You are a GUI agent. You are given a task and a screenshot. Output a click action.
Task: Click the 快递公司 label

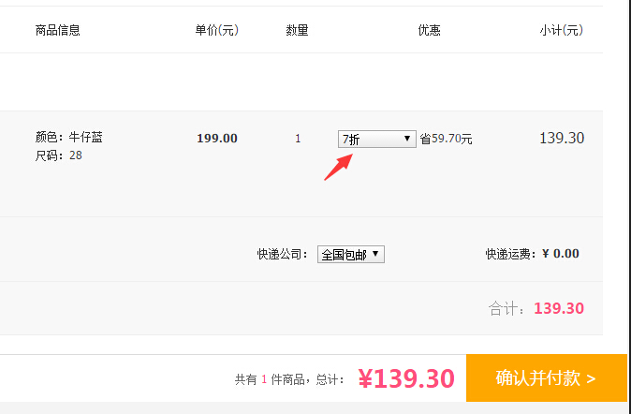coord(283,254)
